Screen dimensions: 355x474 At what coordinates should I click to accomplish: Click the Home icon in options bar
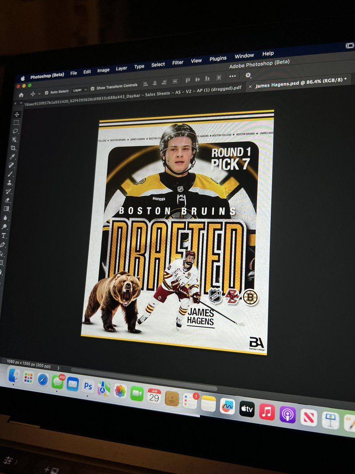(21, 95)
